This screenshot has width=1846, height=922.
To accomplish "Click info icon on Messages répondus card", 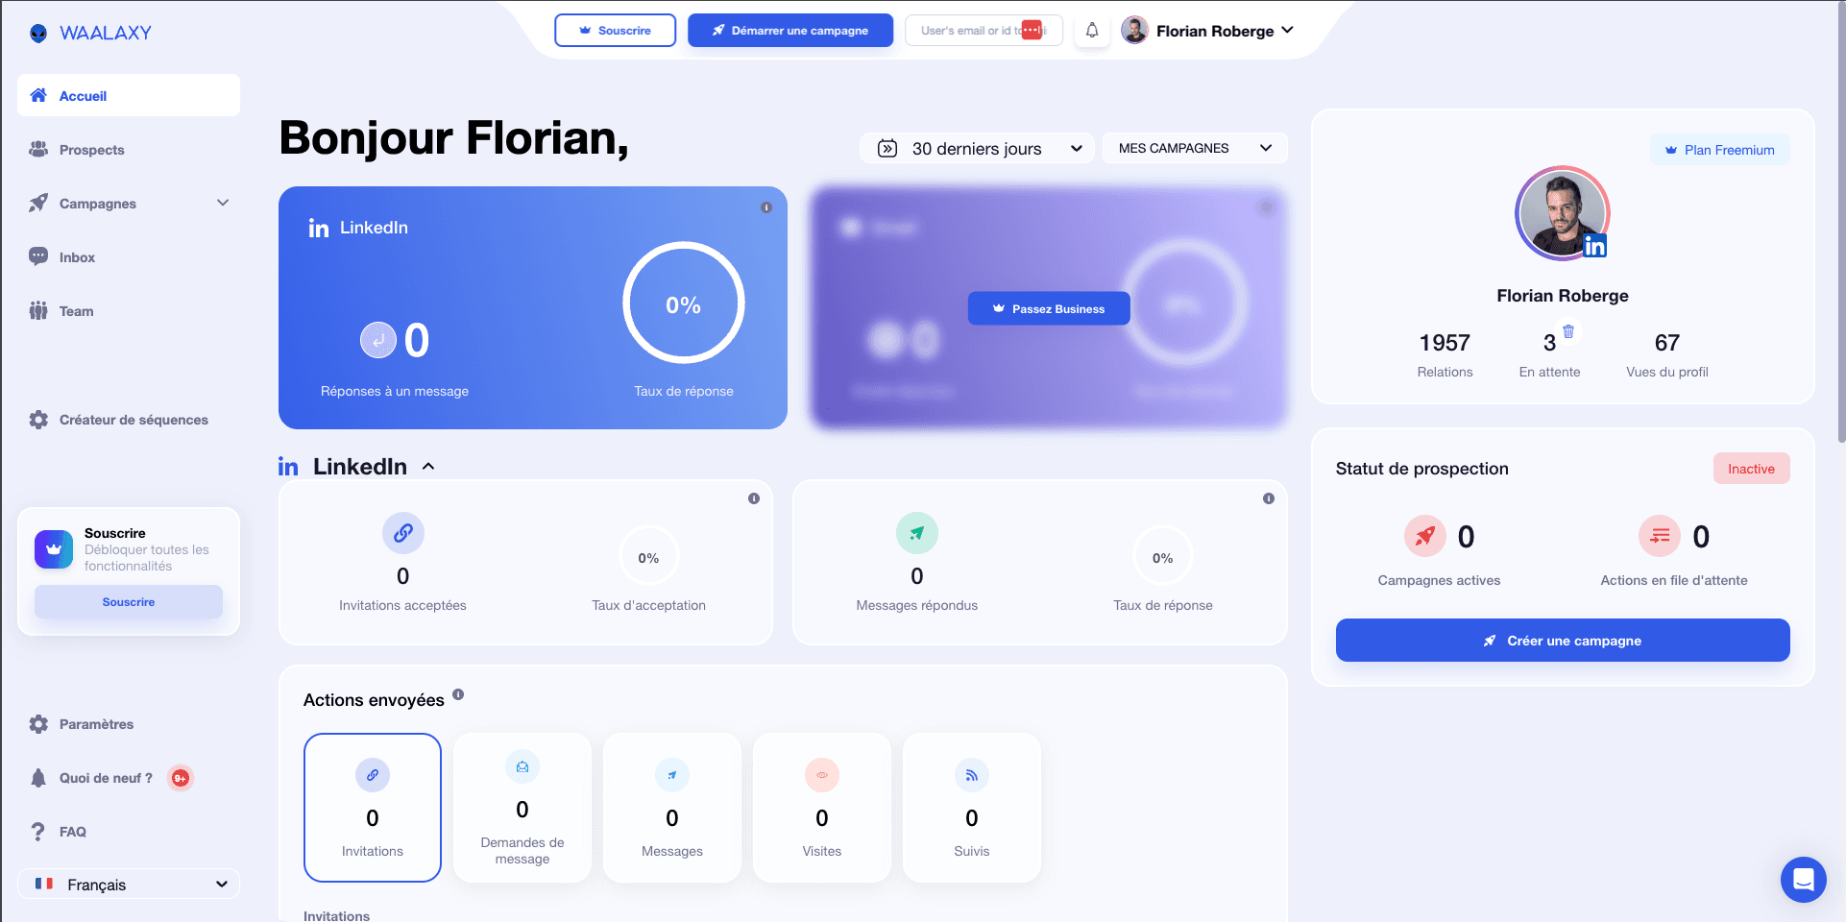I will 1269,498.
